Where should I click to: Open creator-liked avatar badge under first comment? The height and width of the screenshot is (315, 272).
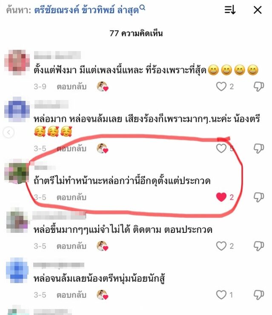[x=103, y=86]
